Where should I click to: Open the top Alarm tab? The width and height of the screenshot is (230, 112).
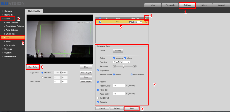(204, 5)
